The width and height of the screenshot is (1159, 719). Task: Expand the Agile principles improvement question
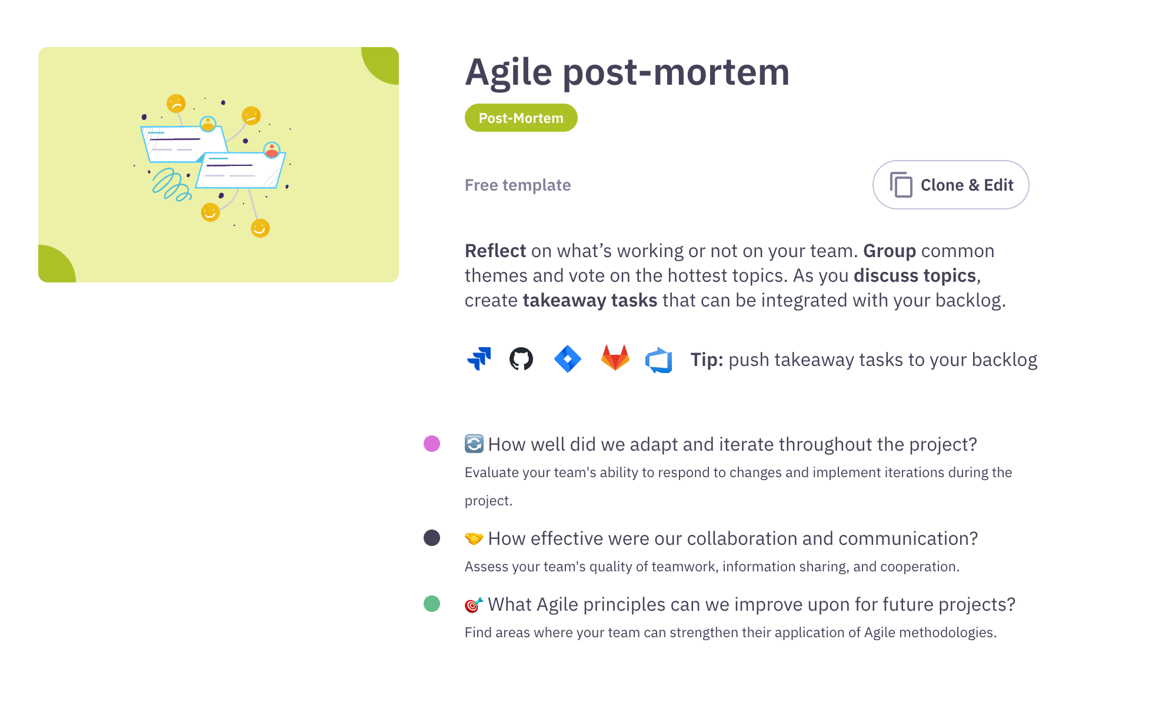[x=752, y=604]
